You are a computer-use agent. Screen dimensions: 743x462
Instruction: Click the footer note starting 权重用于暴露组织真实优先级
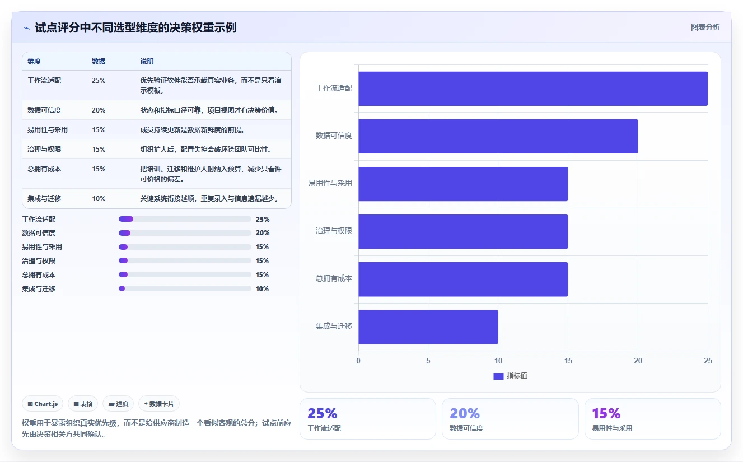coord(156,429)
